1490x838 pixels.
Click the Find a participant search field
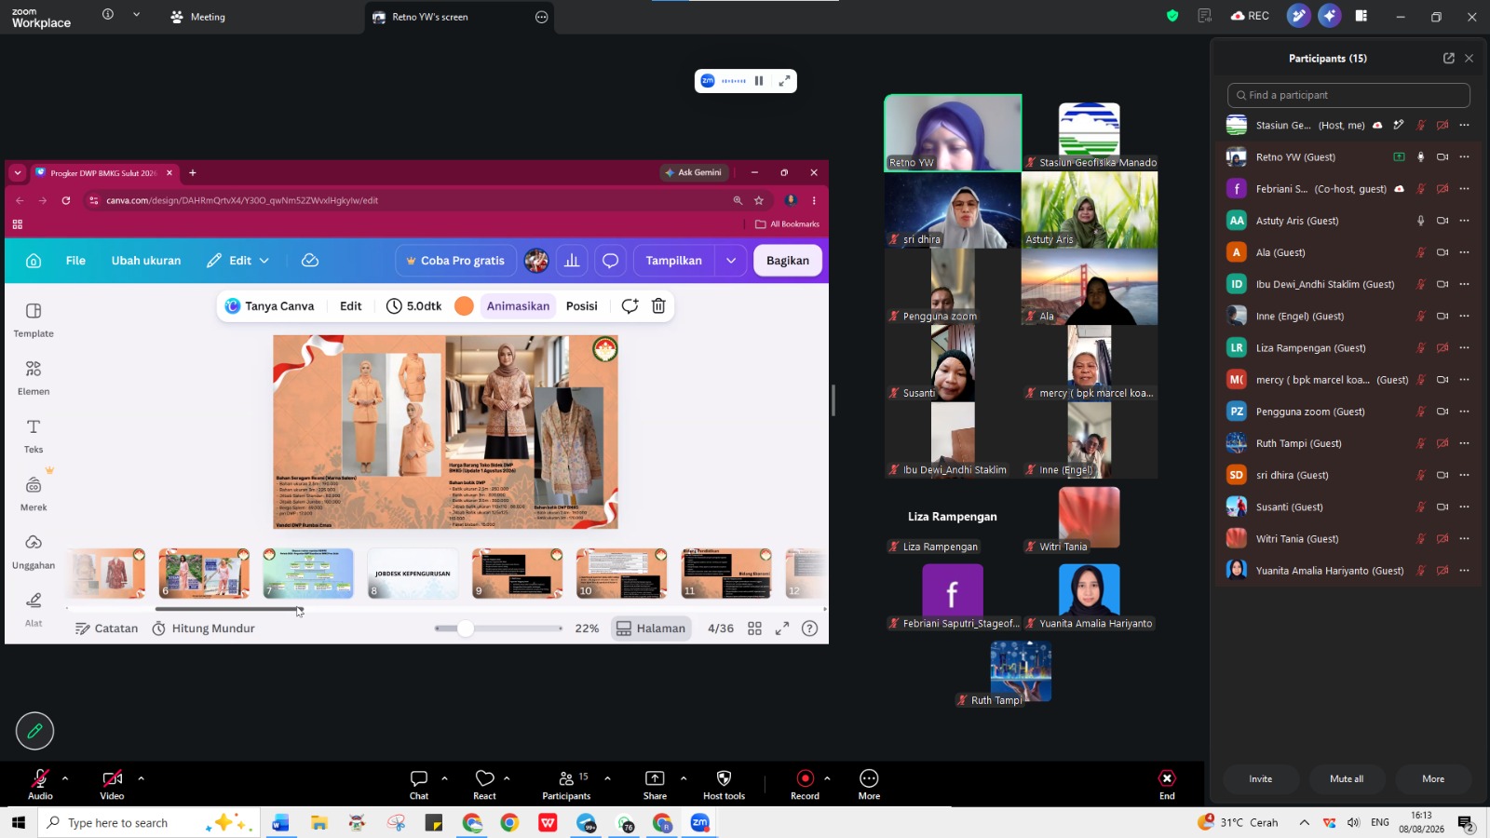point(1348,95)
